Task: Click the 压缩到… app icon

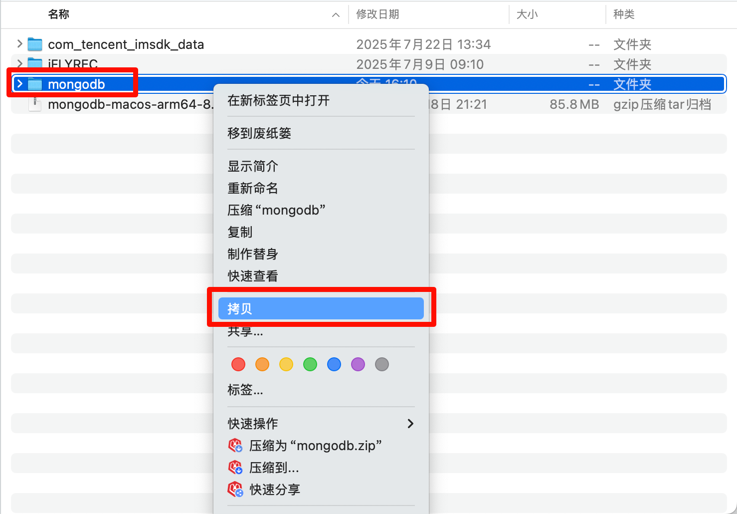Action: click(235, 467)
